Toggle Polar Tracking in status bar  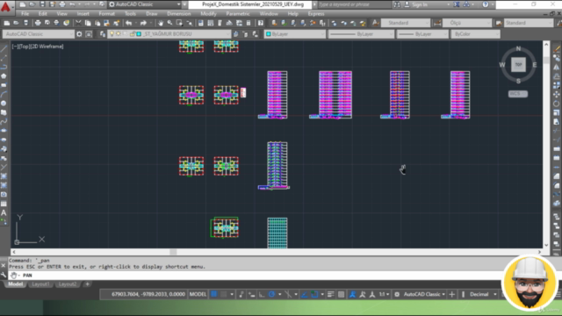point(271,294)
